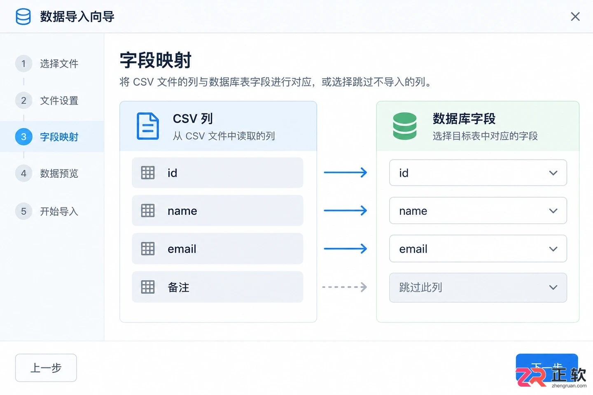
Task: Select the 备注 CSV column row
Action: coord(217,287)
